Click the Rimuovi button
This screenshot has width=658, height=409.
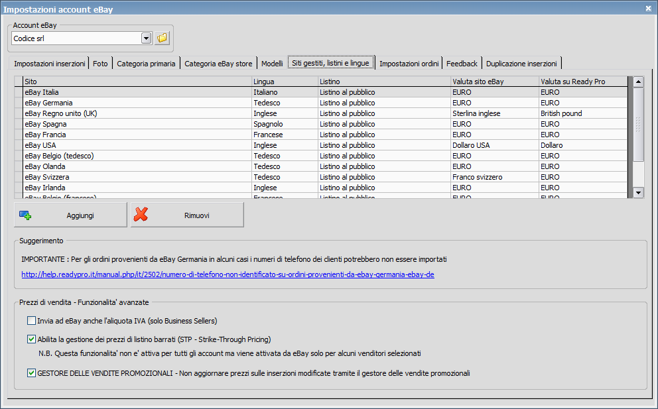point(187,215)
